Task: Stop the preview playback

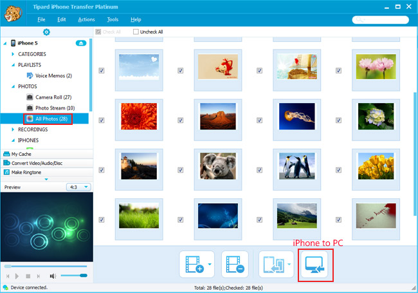Action: tap(28, 276)
